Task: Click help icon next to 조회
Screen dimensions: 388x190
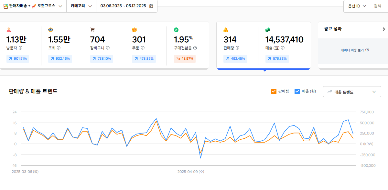Action: point(59,48)
